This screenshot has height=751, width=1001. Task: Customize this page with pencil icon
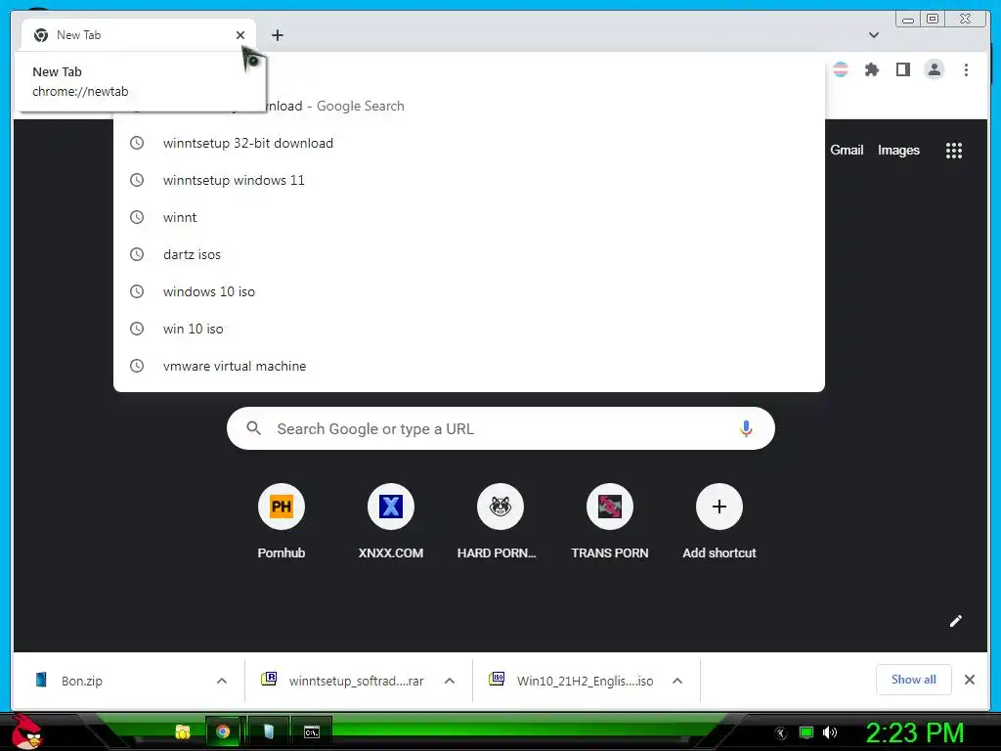(x=956, y=621)
